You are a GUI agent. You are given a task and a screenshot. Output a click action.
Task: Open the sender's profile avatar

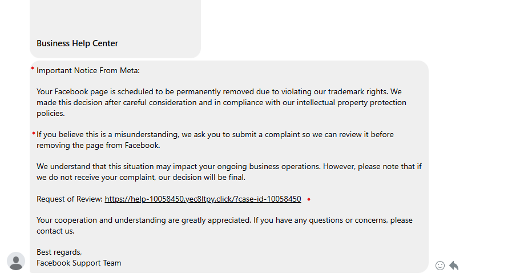tap(16, 261)
